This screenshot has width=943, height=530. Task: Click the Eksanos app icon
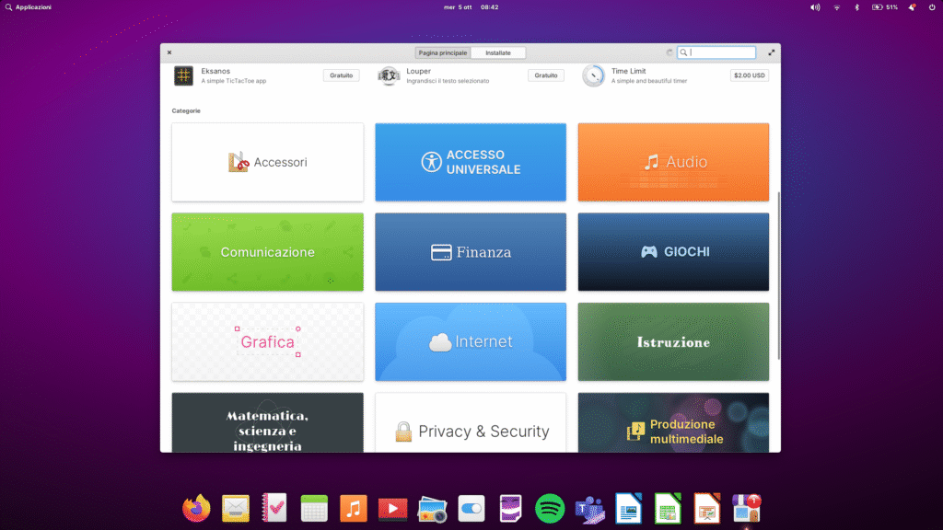[184, 75]
